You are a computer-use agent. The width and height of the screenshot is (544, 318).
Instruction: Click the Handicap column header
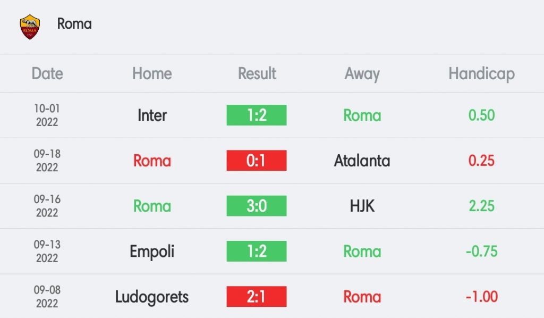(x=481, y=74)
